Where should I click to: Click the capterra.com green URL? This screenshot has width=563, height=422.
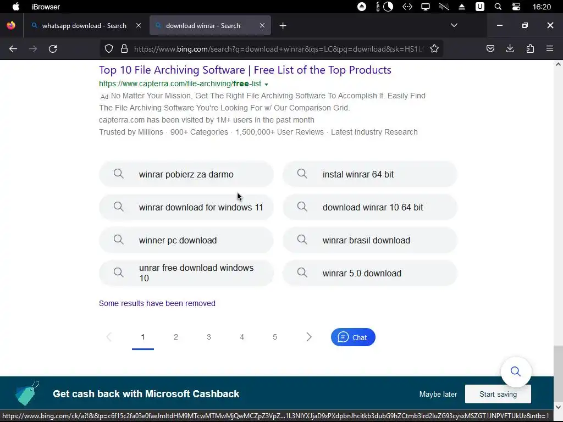click(180, 84)
